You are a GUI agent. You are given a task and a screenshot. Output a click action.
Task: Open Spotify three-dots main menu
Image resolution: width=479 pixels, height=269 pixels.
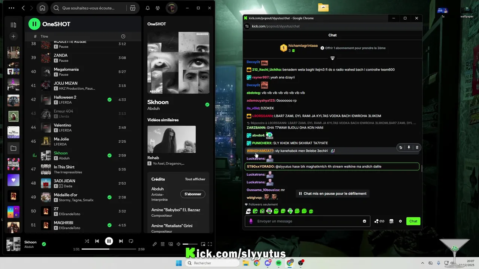(12, 8)
